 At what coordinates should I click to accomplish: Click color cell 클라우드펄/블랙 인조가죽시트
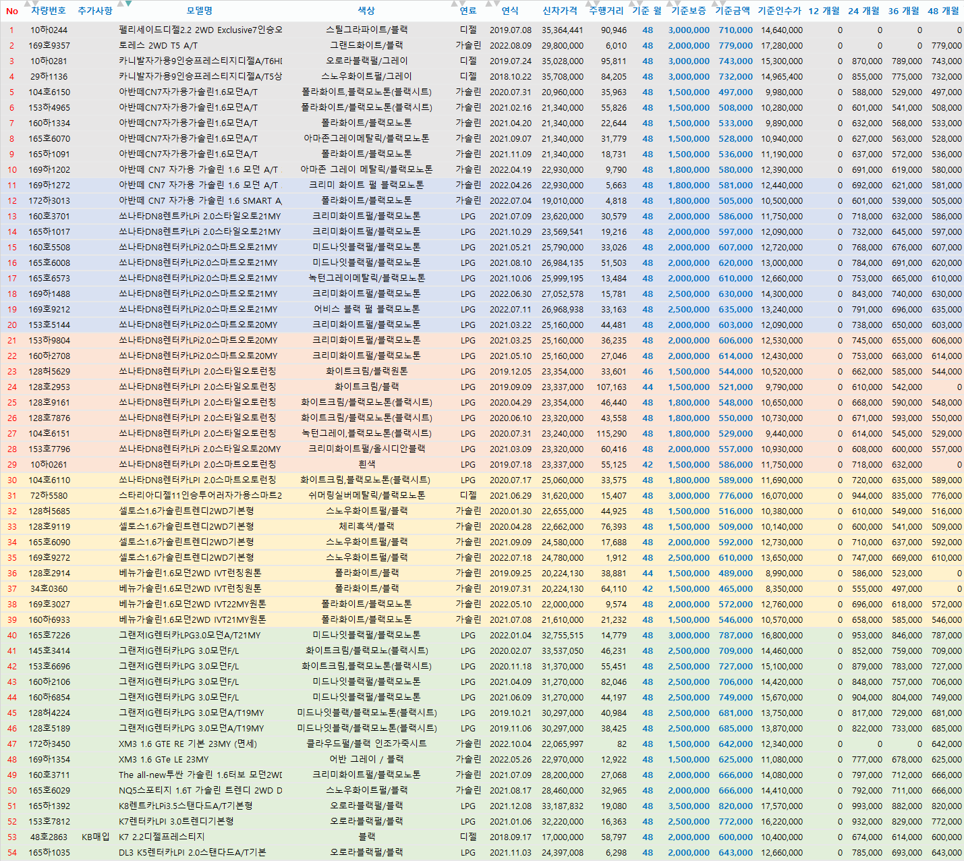coord(366,744)
